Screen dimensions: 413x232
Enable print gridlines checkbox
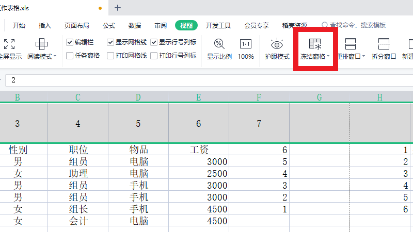[110, 56]
